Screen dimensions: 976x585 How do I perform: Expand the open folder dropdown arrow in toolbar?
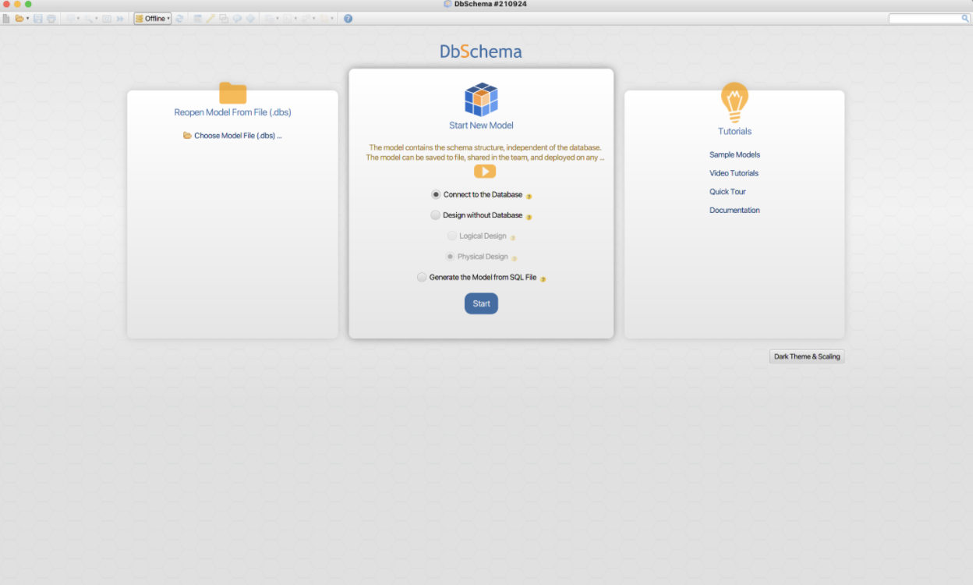pos(28,19)
